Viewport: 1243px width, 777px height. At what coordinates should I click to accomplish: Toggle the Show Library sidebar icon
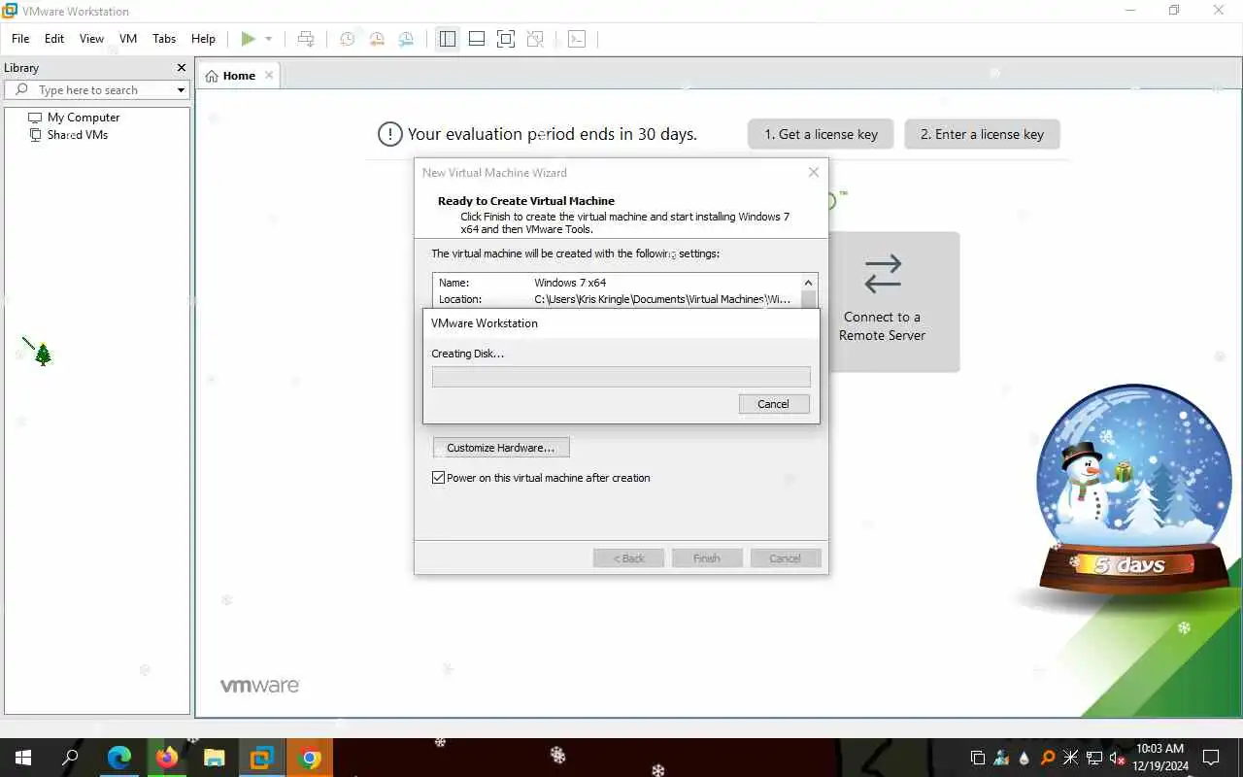tap(447, 39)
